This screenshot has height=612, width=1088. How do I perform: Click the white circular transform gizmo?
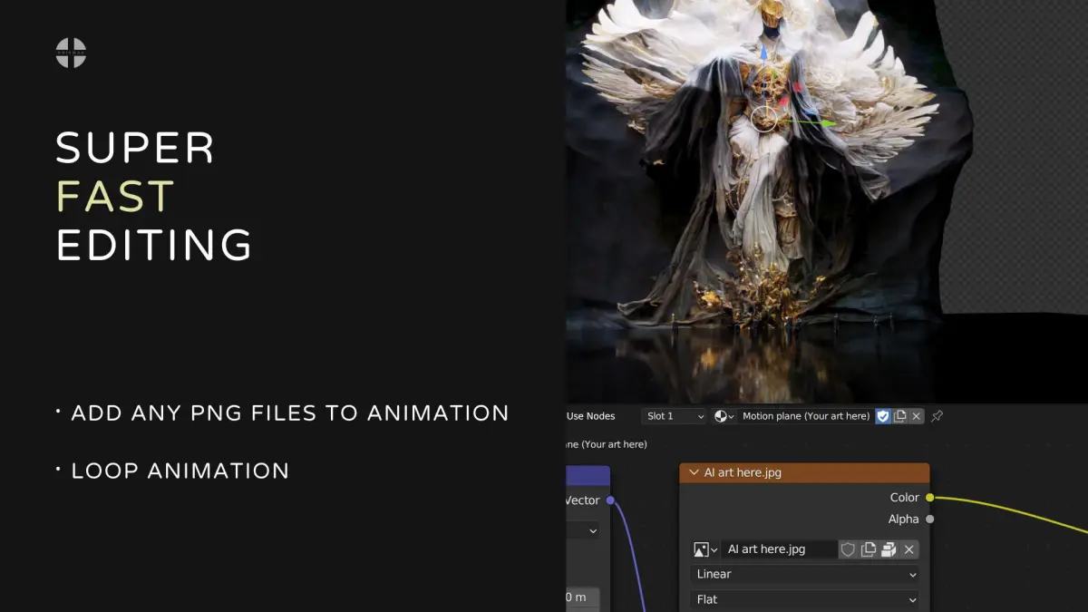click(x=764, y=119)
